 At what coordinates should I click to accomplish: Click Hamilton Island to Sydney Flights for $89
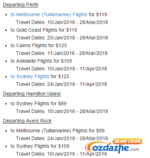click(38, 104)
